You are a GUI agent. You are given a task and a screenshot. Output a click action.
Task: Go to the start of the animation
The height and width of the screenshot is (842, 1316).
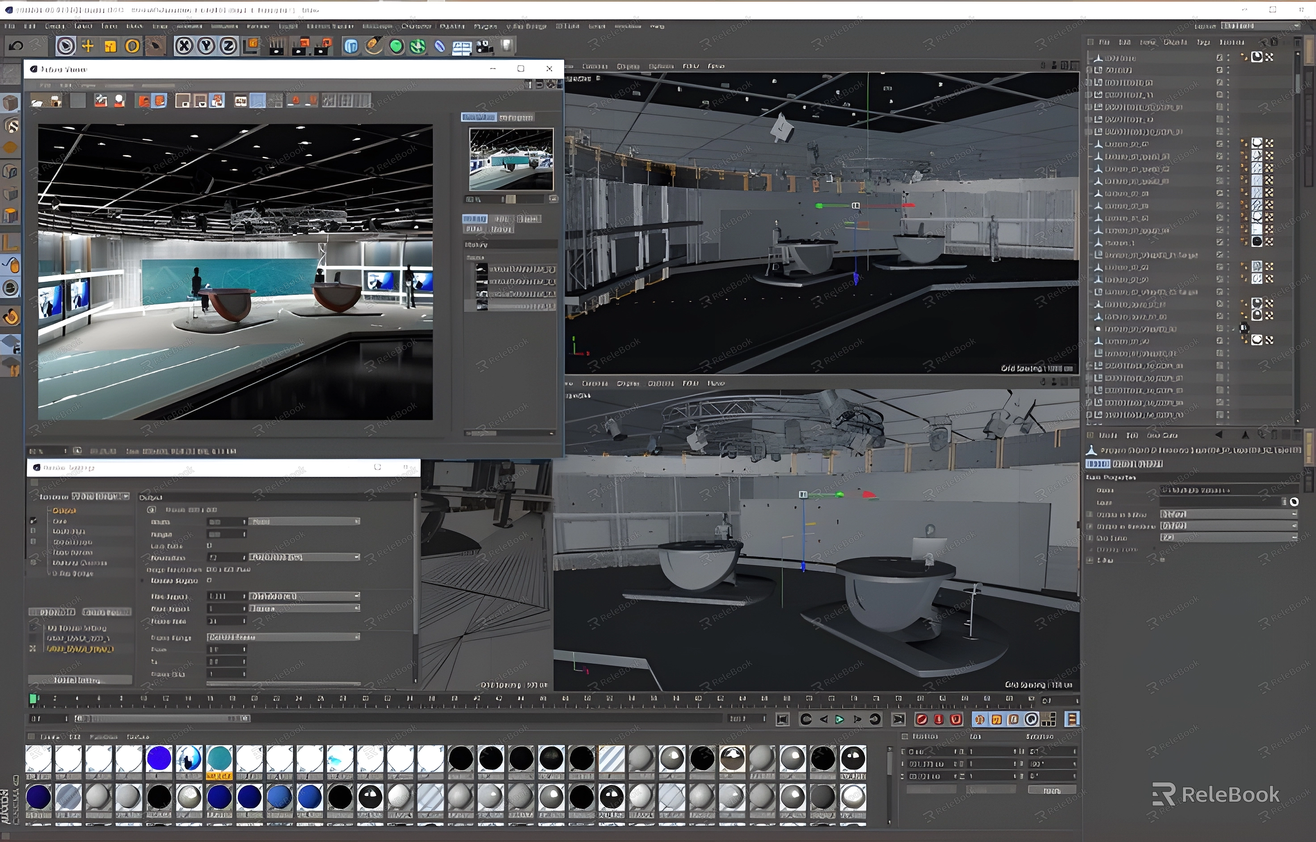(x=783, y=720)
